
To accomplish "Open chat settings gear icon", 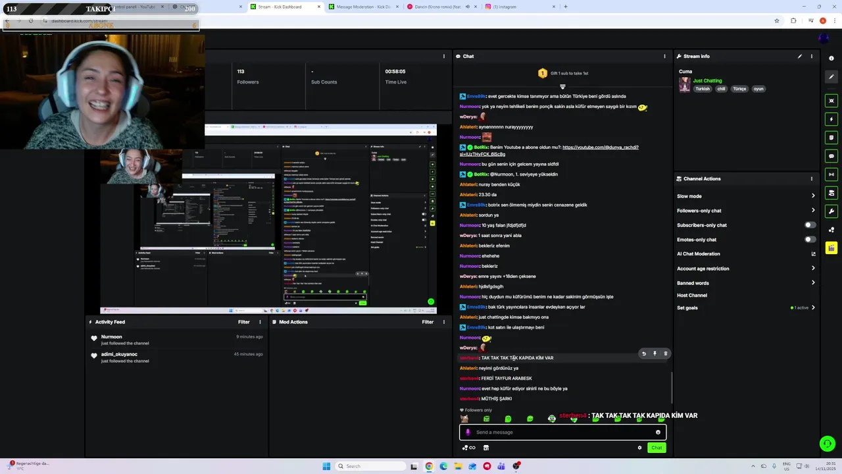I will [x=639, y=448].
